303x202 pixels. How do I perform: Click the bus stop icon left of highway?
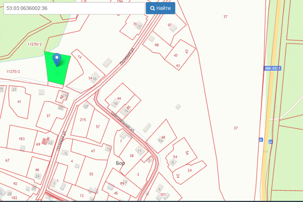click(x=260, y=140)
